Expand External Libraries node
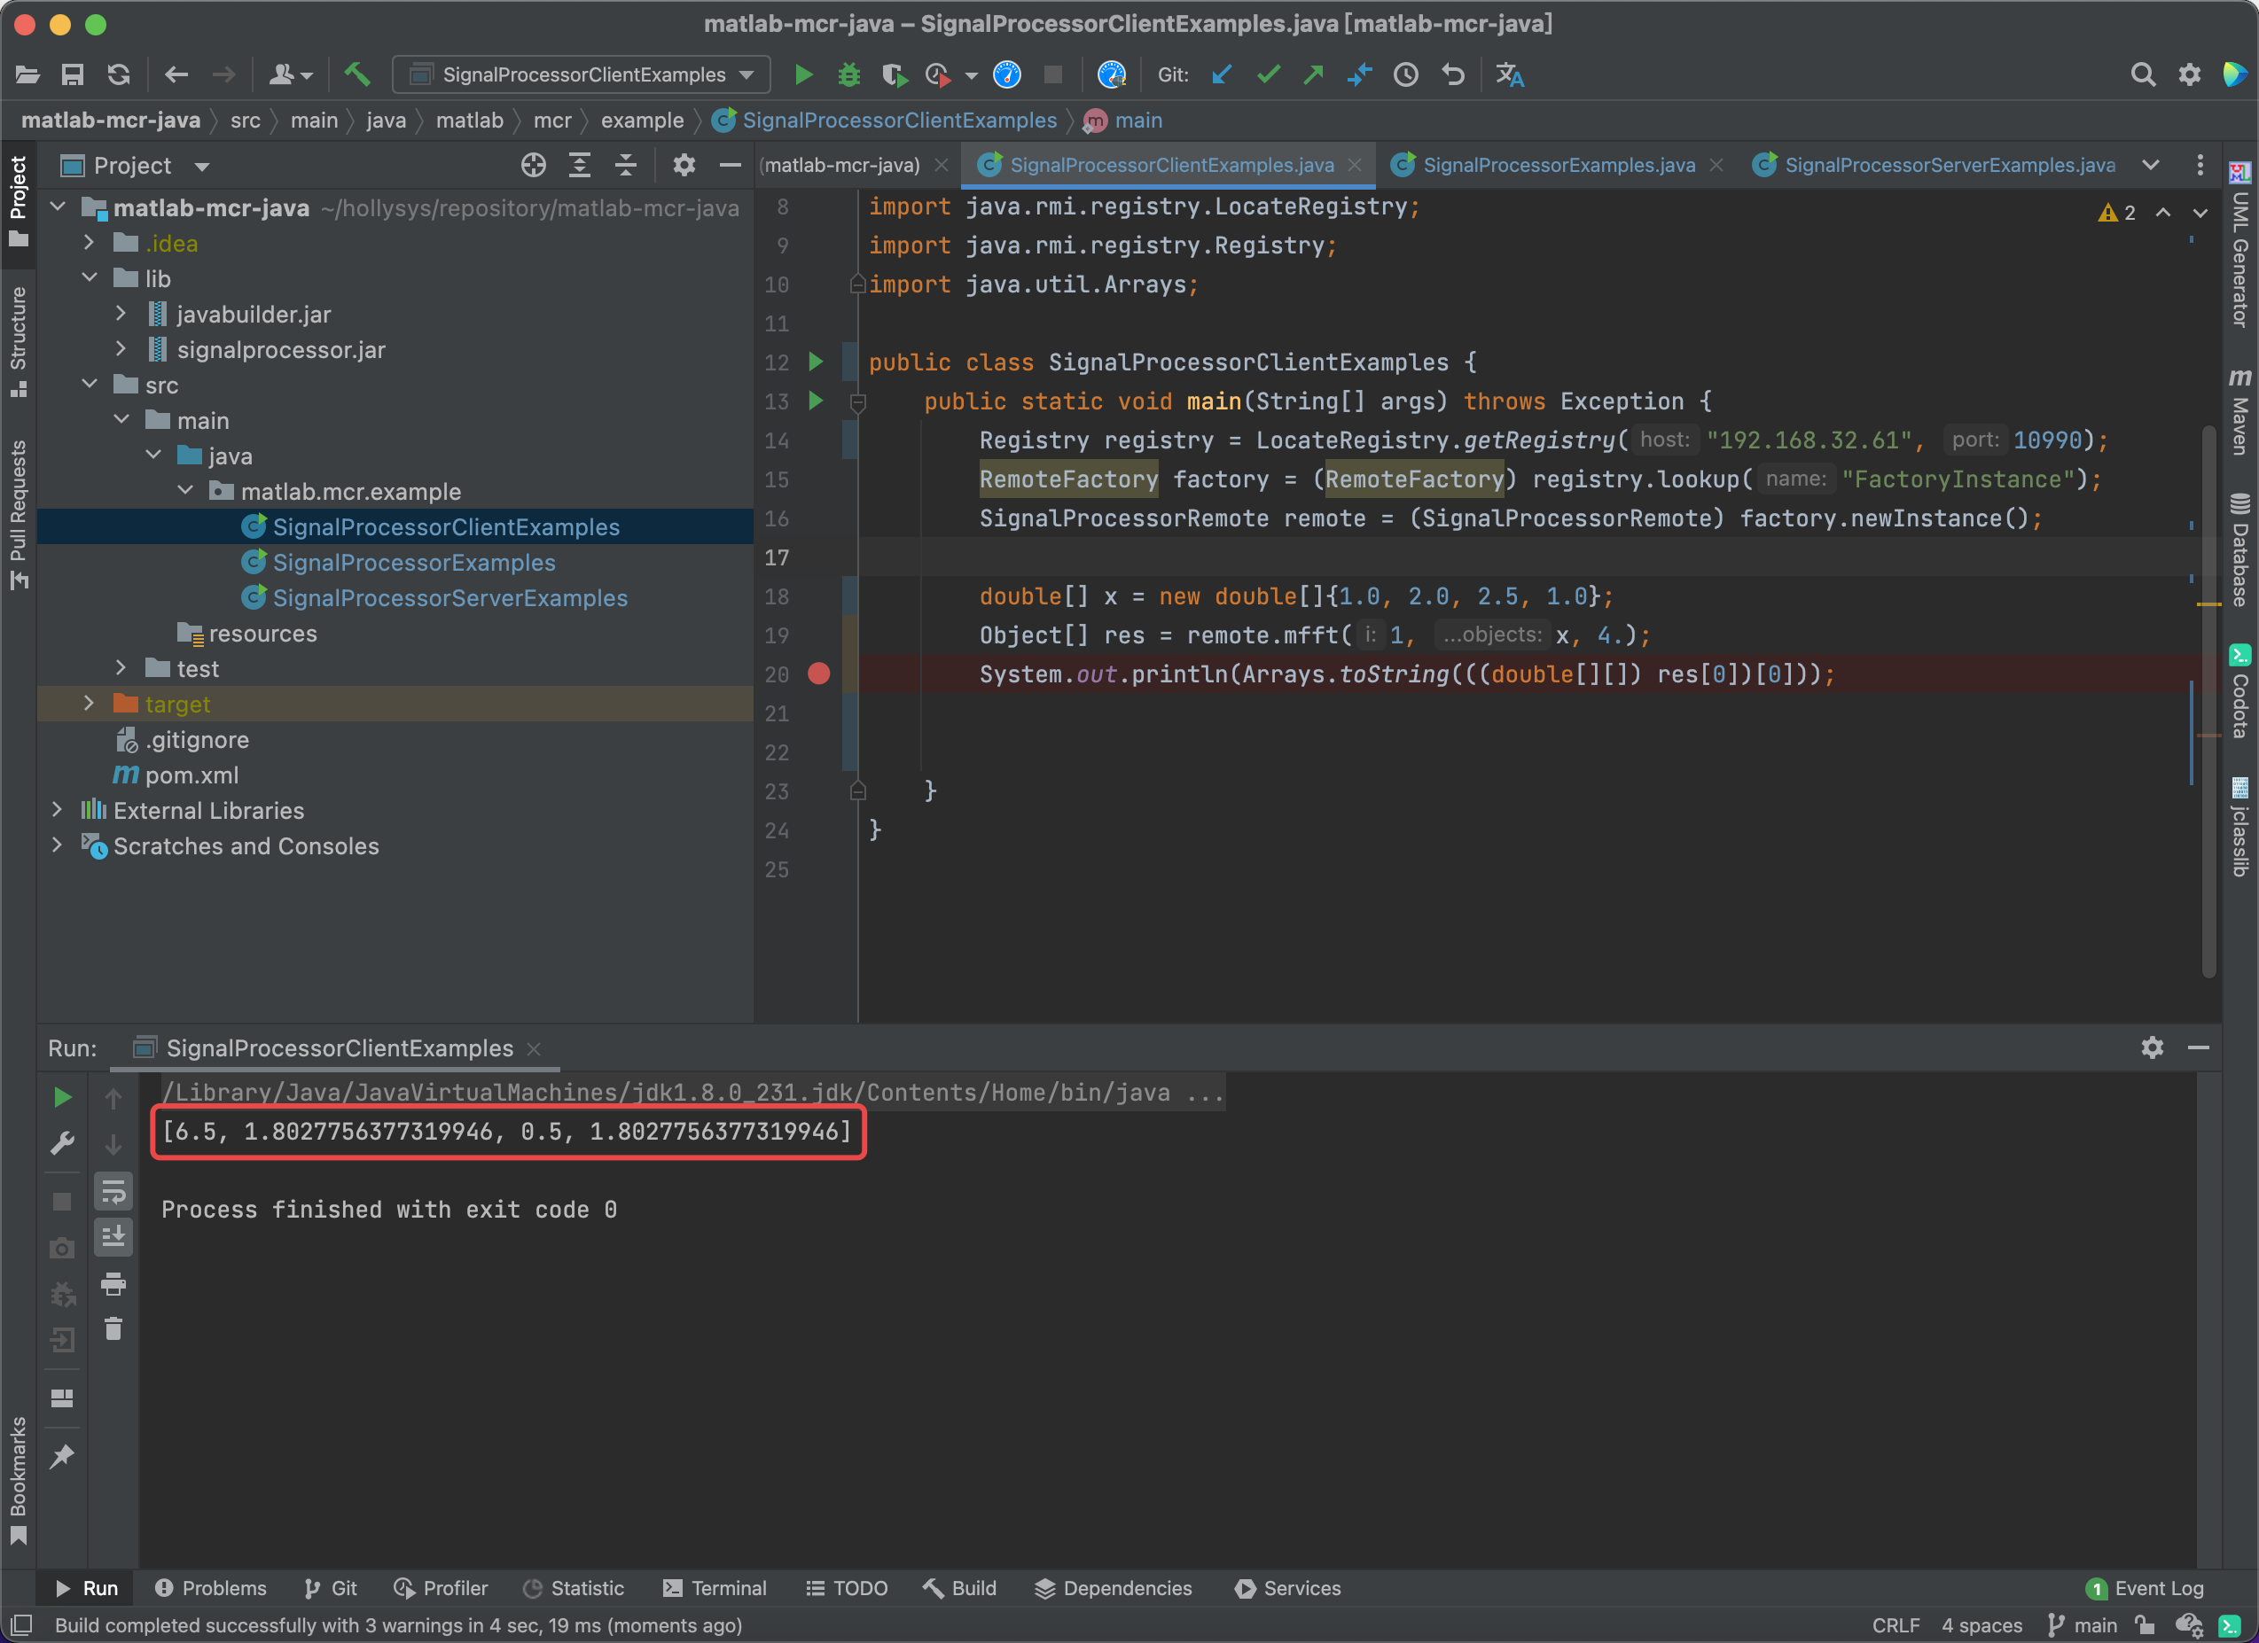This screenshot has height=1643, width=2259. [58, 810]
